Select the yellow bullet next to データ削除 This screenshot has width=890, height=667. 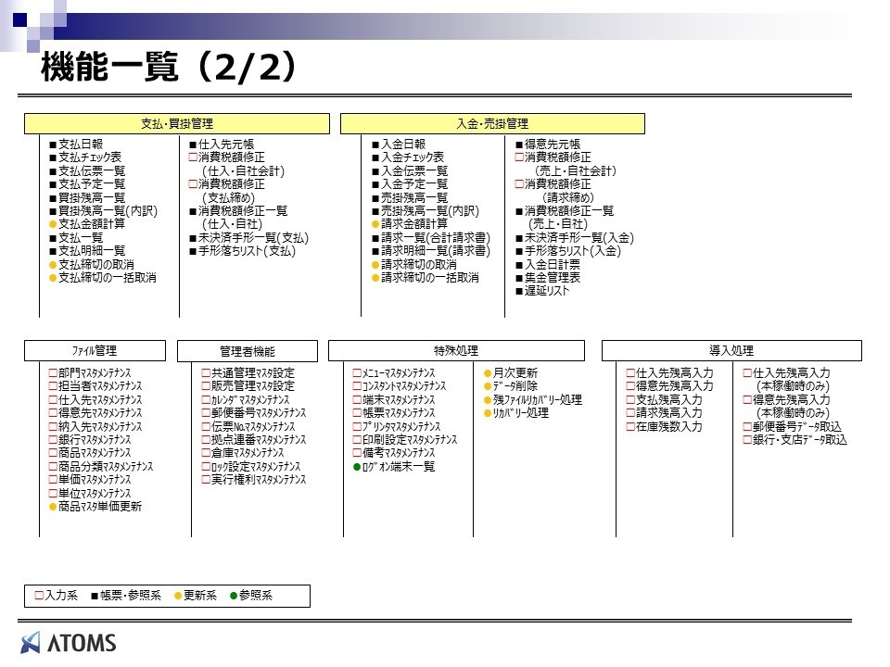(488, 386)
